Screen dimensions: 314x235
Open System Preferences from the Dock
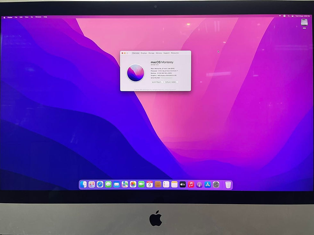tap(216, 184)
